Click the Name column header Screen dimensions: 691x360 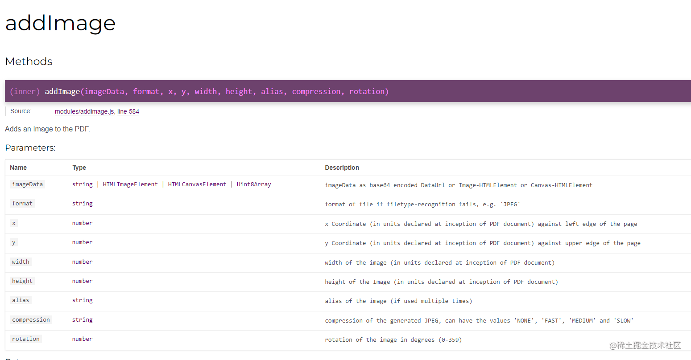point(18,168)
